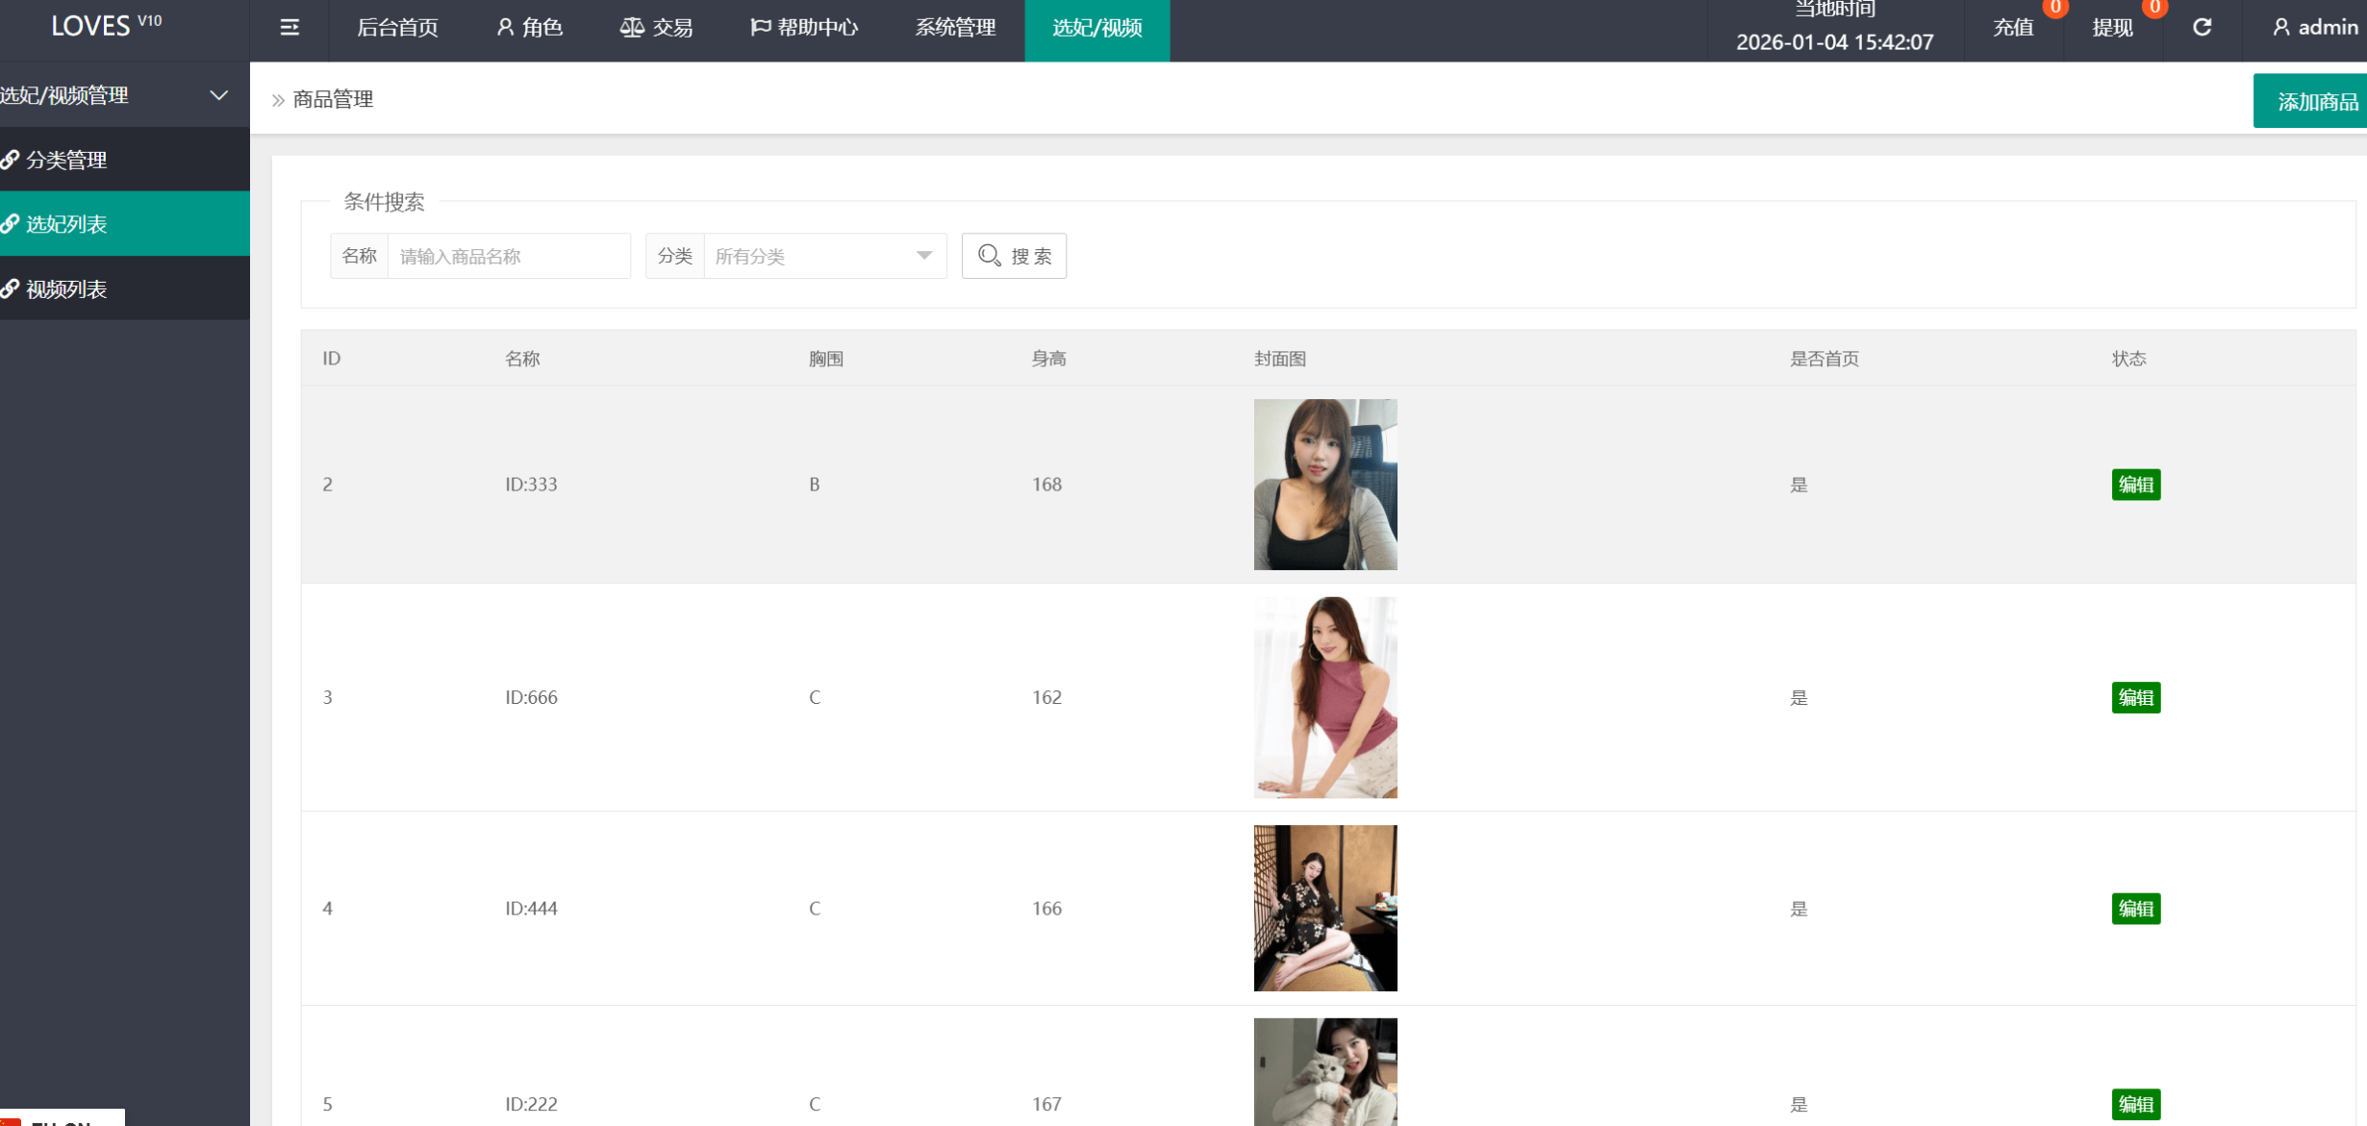
Task: Open the 角色 top navigation menu
Action: (x=530, y=28)
